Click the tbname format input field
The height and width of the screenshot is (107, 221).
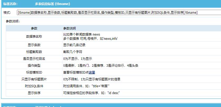pyautogui.click(x=119, y=12)
